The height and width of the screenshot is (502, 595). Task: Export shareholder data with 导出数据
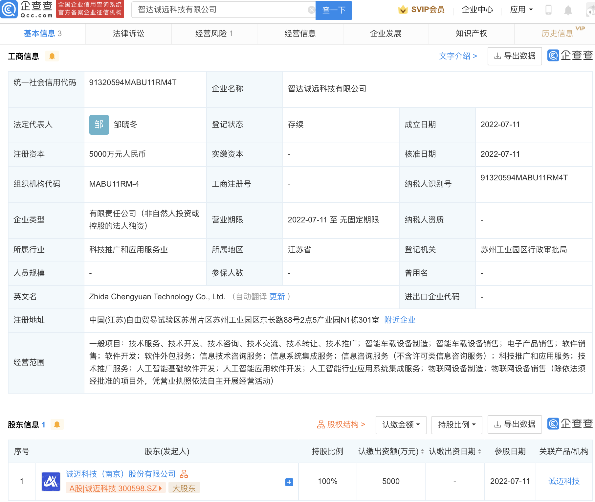pos(515,424)
